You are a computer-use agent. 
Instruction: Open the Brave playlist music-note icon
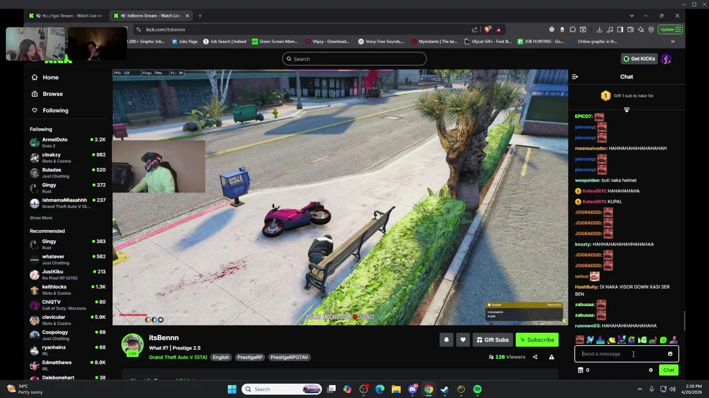coord(610,29)
